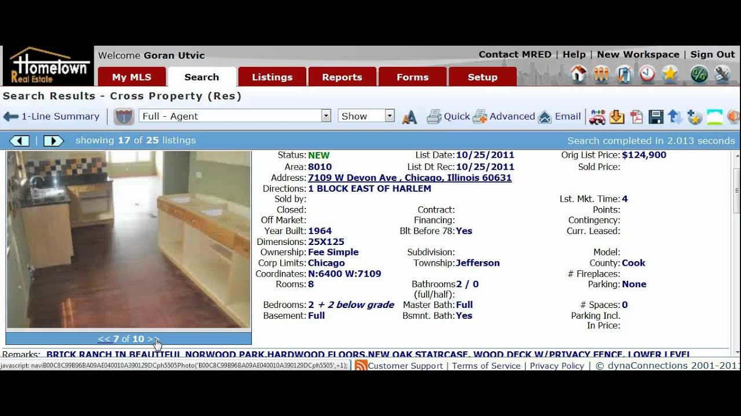Click the yellow star favorites icon
Image resolution: width=741 pixels, height=416 pixels.
[670, 74]
